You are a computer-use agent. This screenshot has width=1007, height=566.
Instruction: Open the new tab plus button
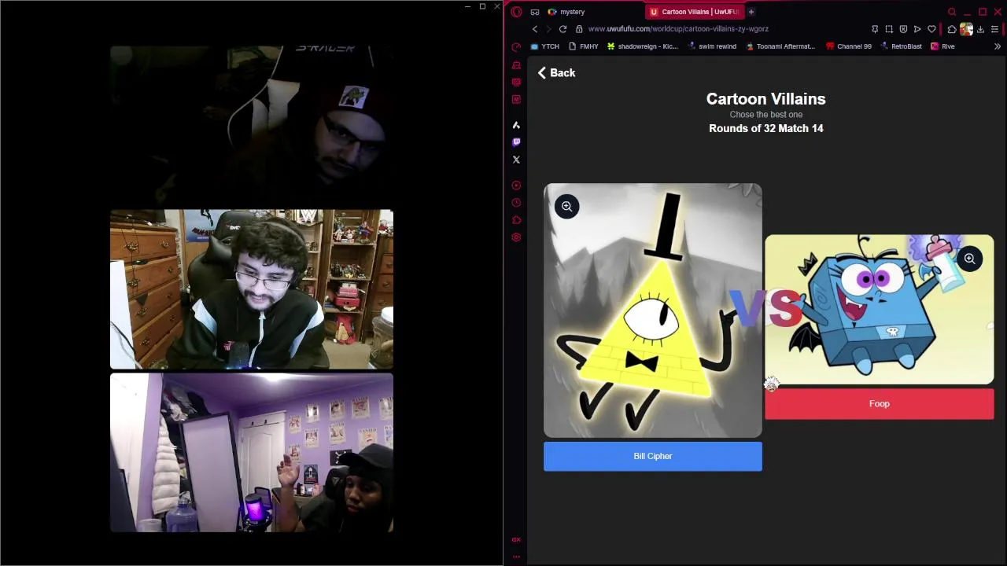[x=751, y=12]
